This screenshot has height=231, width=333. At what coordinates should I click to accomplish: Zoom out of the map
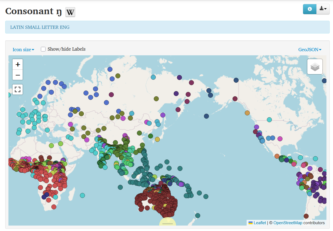point(18,75)
